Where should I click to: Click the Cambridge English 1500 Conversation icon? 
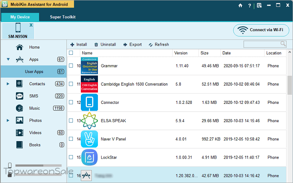tap(89, 84)
